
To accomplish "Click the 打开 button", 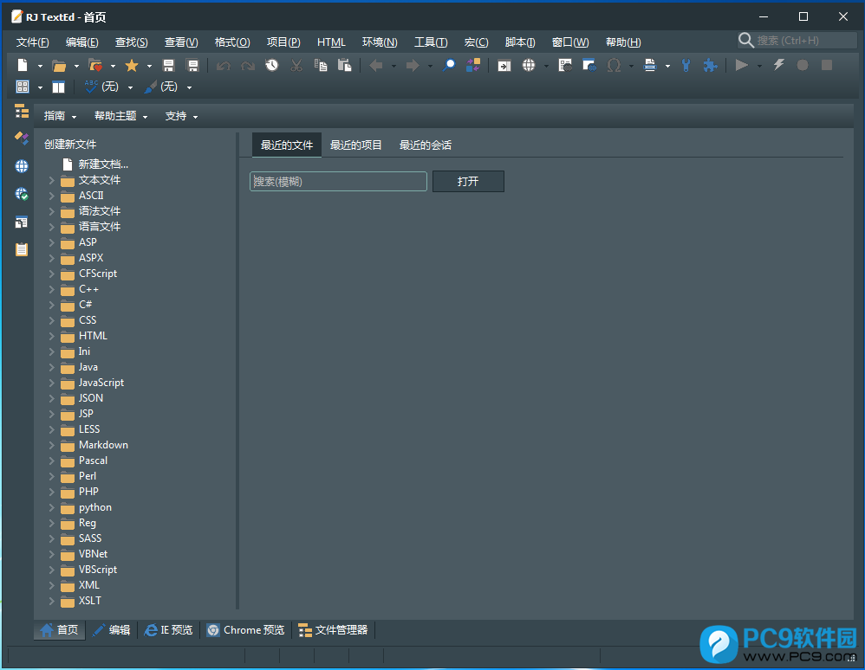I will [468, 181].
